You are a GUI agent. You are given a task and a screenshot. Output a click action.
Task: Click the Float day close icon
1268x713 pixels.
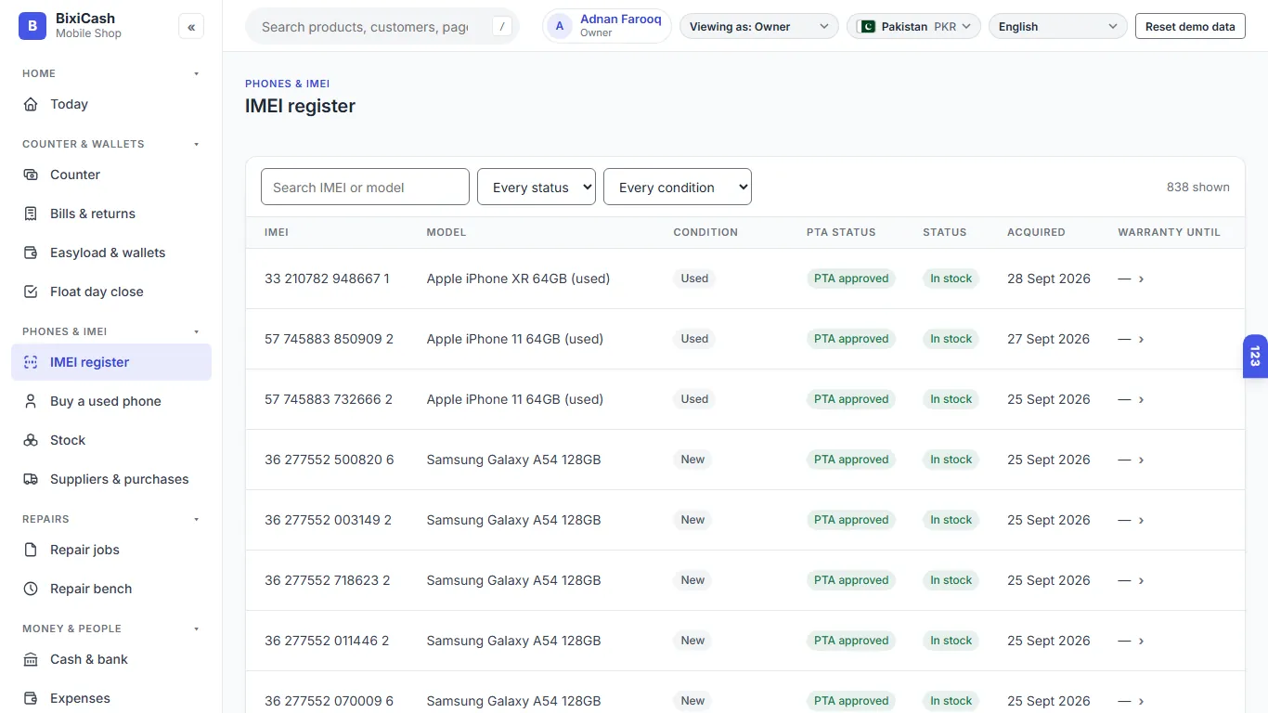click(31, 292)
